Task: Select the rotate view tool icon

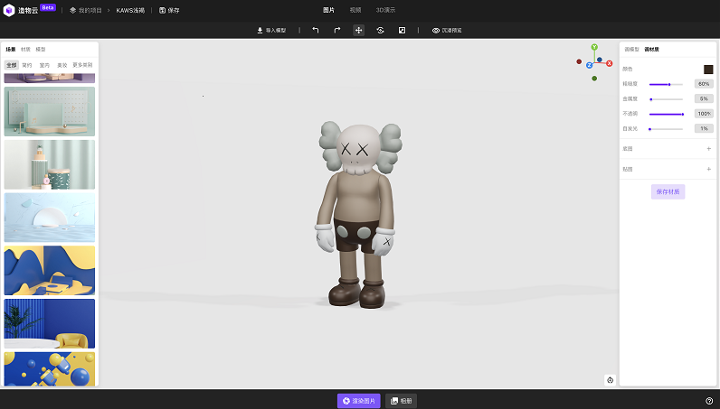Action: (380, 30)
